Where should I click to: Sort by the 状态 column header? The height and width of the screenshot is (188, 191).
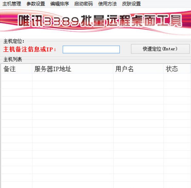click(x=177, y=69)
